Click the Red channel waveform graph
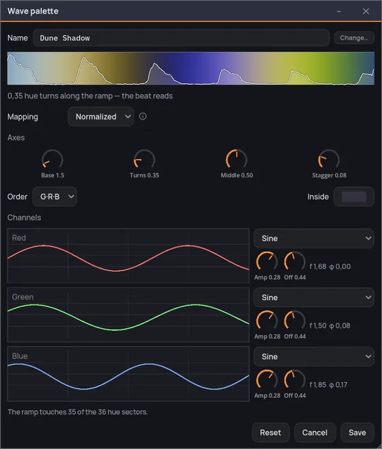382x449 pixels. [x=128, y=255]
